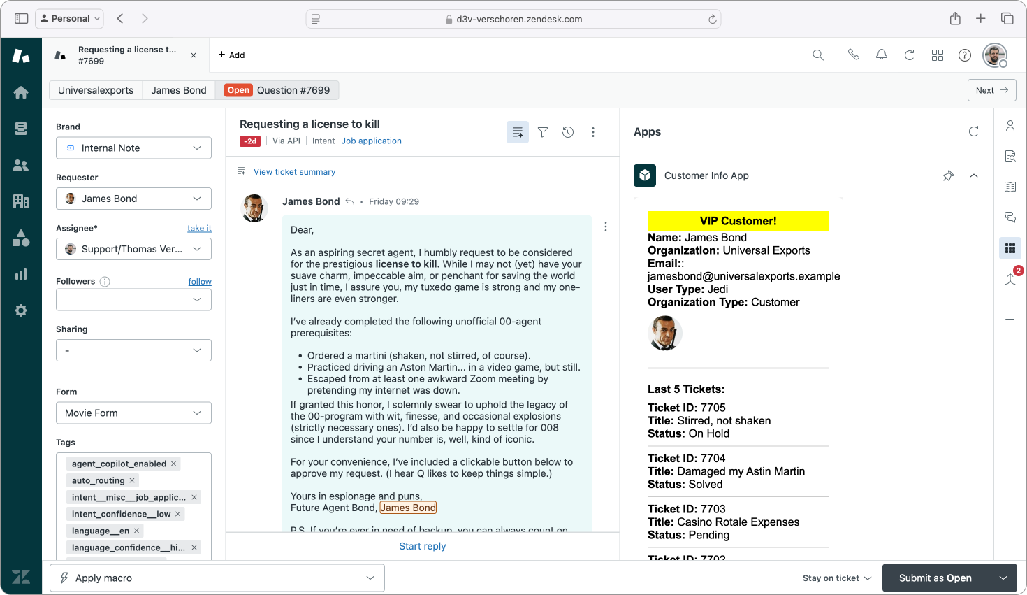
Task: Open Reporting bar chart icon
Action: tap(21, 274)
